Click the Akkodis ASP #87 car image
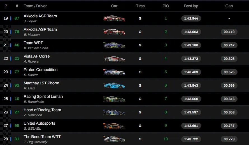Image resolution: width=249 pixels, height=145 pixels. pyautogui.click(x=114, y=18)
